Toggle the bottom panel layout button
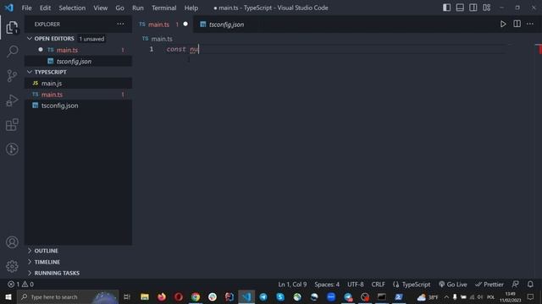Image resolution: width=542 pixels, height=304 pixels. (460, 8)
